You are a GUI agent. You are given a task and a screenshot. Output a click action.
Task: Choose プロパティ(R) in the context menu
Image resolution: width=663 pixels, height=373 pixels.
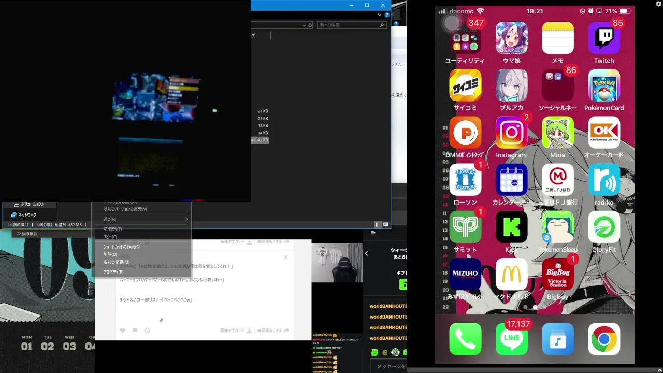coord(113,272)
